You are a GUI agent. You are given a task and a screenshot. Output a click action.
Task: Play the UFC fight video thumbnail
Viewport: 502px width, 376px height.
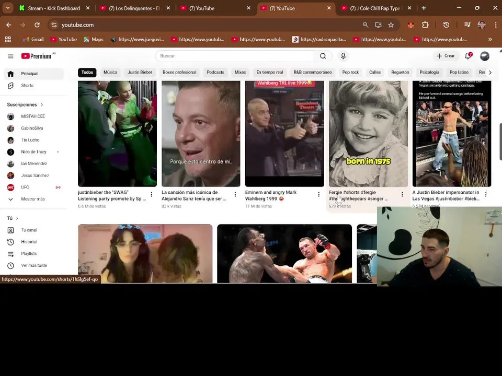(284, 254)
